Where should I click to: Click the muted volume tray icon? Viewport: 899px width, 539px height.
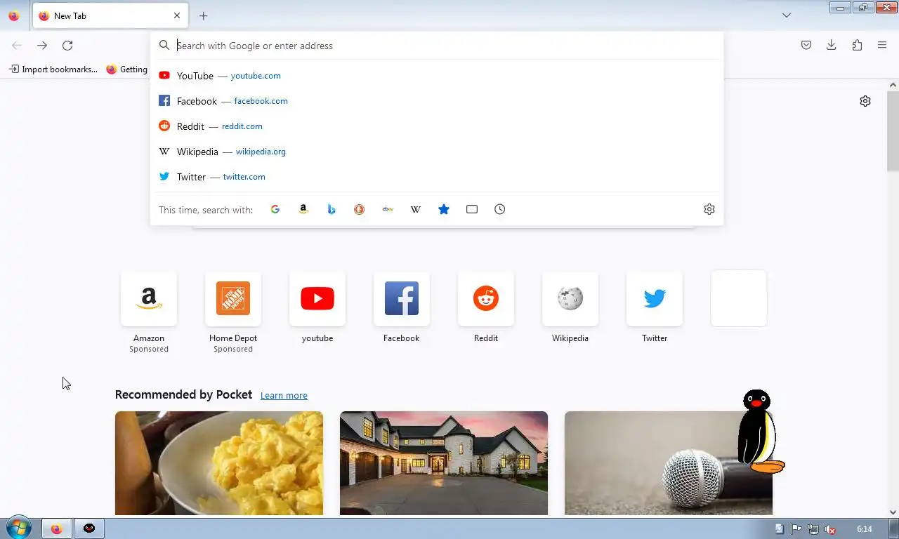830,529
